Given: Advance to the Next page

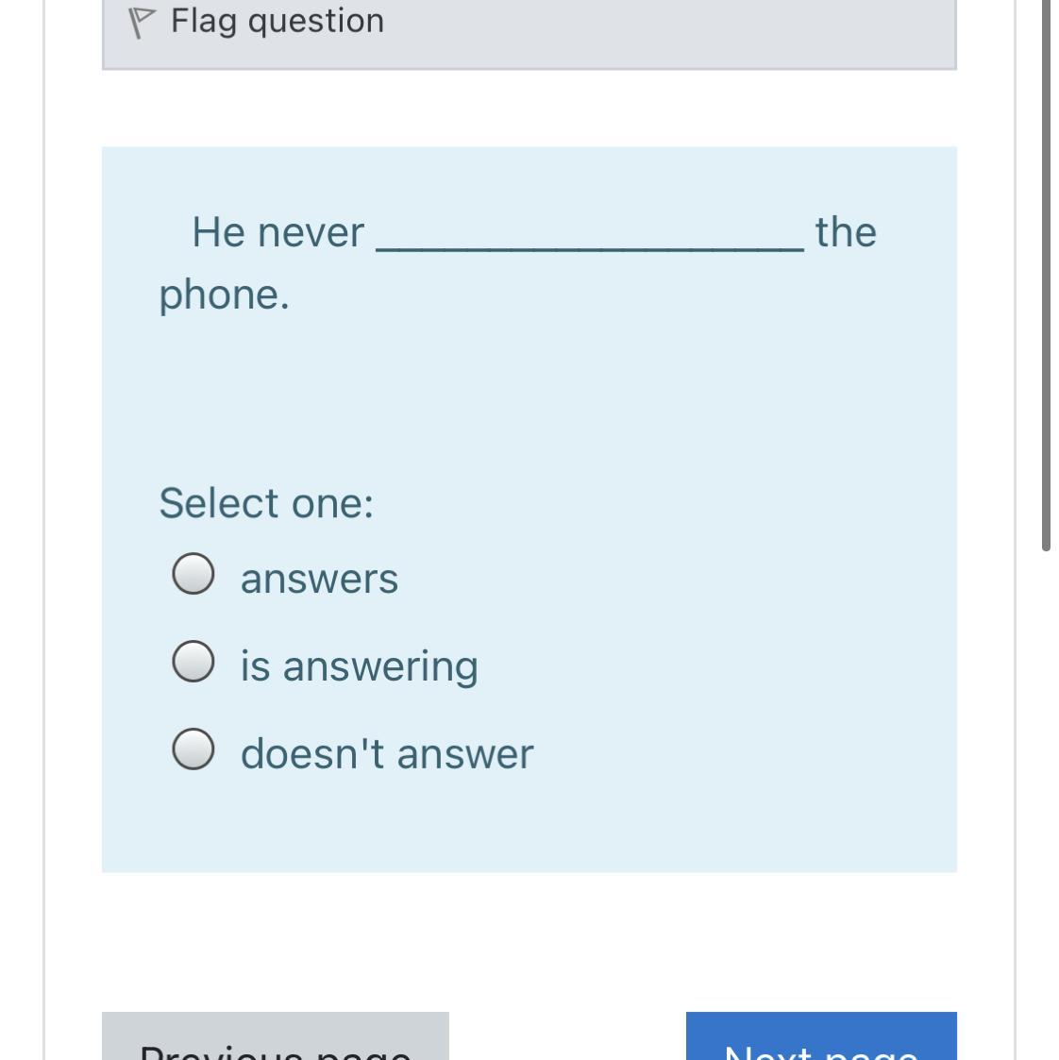Looking at the screenshot, I should (x=820, y=1038).
